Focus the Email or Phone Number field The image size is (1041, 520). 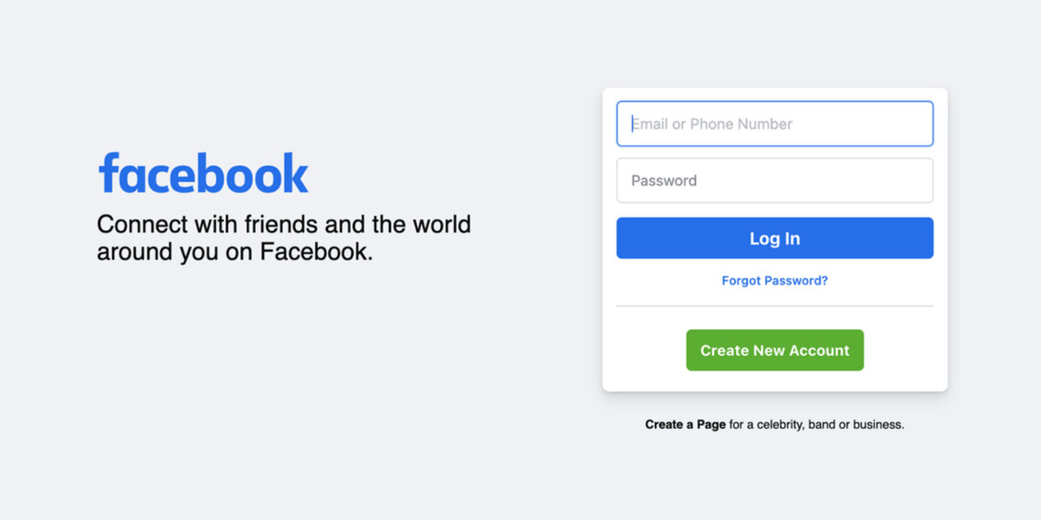[774, 123]
